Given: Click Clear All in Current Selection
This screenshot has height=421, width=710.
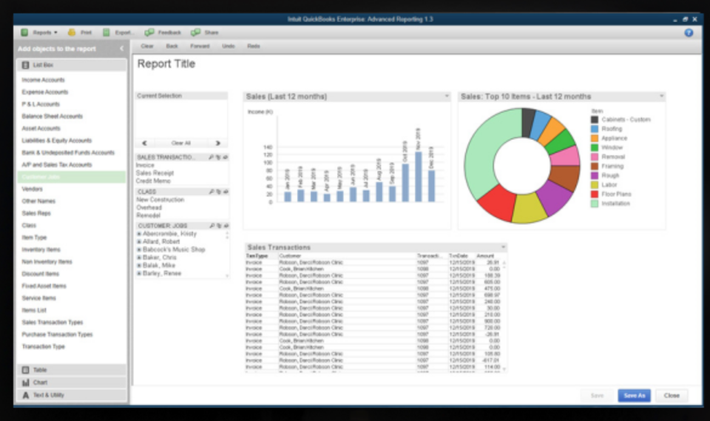Looking at the screenshot, I should [x=181, y=143].
